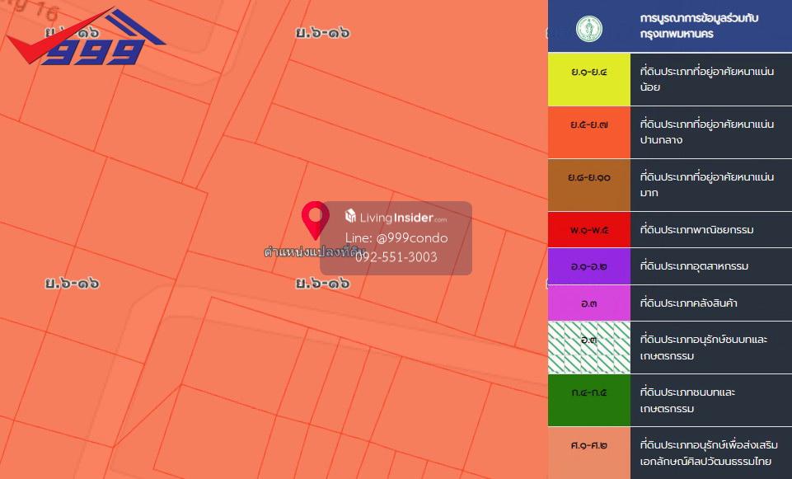Click the red location pin marker
The height and width of the screenshot is (479, 792).
(315, 220)
